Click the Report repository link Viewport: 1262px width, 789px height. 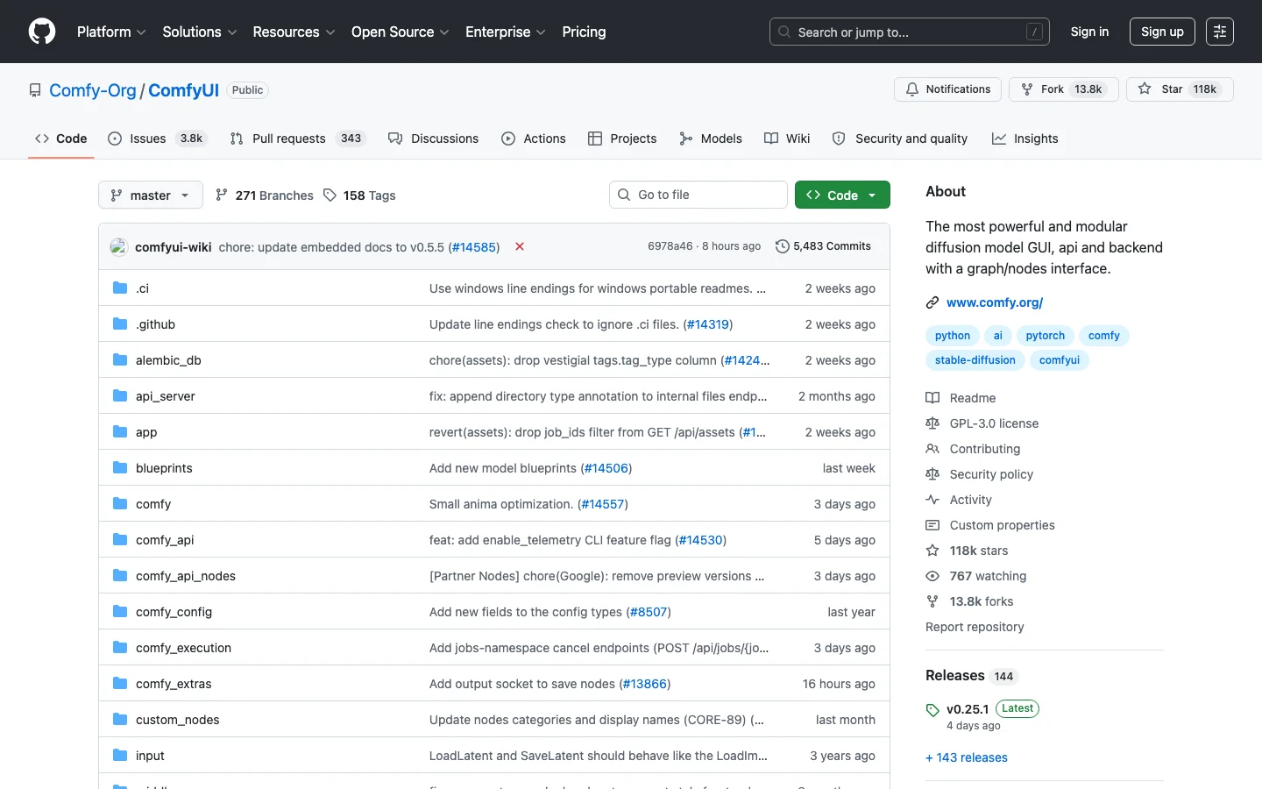(975, 627)
